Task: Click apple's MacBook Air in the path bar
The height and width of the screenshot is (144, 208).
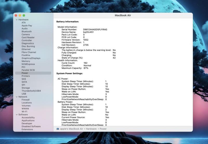Action: (x=71, y=129)
